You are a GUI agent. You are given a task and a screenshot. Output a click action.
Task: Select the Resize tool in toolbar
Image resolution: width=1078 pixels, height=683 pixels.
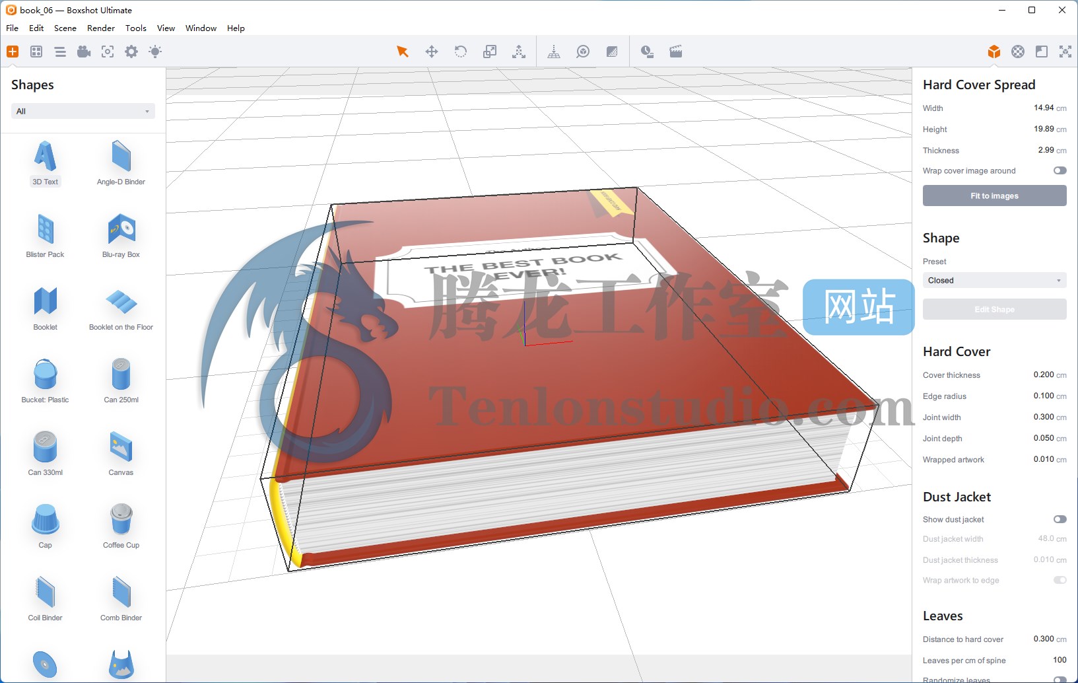tap(490, 52)
